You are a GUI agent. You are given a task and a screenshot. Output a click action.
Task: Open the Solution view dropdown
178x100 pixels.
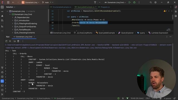tap(11, 7)
